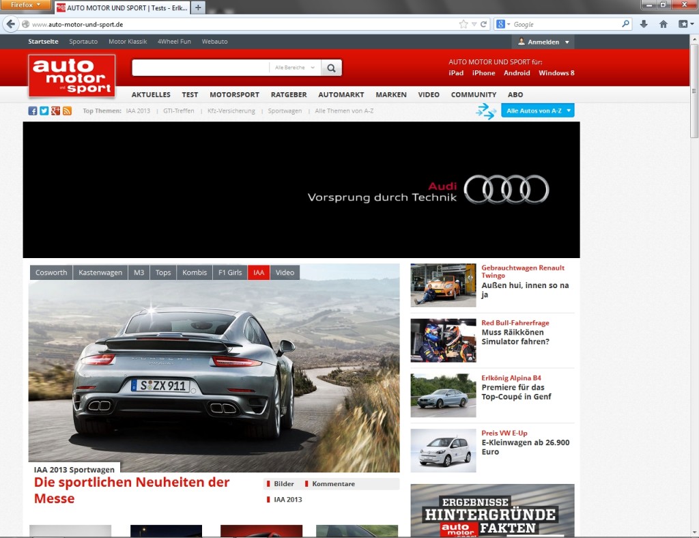This screenshot has height=538, width=699.
Task: Click the blue arrows icon beside Alle Autos
Action: 485,111
